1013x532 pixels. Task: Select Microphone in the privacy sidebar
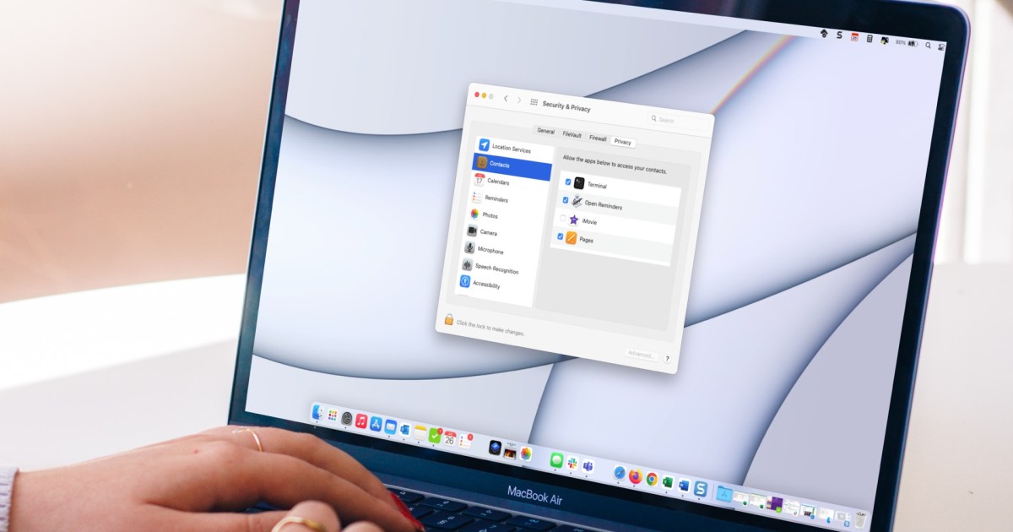click(501, 250)
